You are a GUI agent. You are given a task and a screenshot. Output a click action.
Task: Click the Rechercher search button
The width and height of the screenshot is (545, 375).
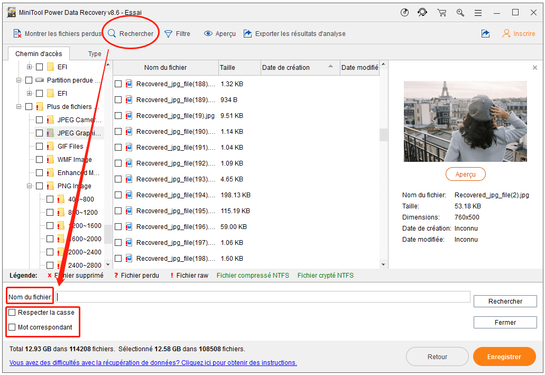505,301
